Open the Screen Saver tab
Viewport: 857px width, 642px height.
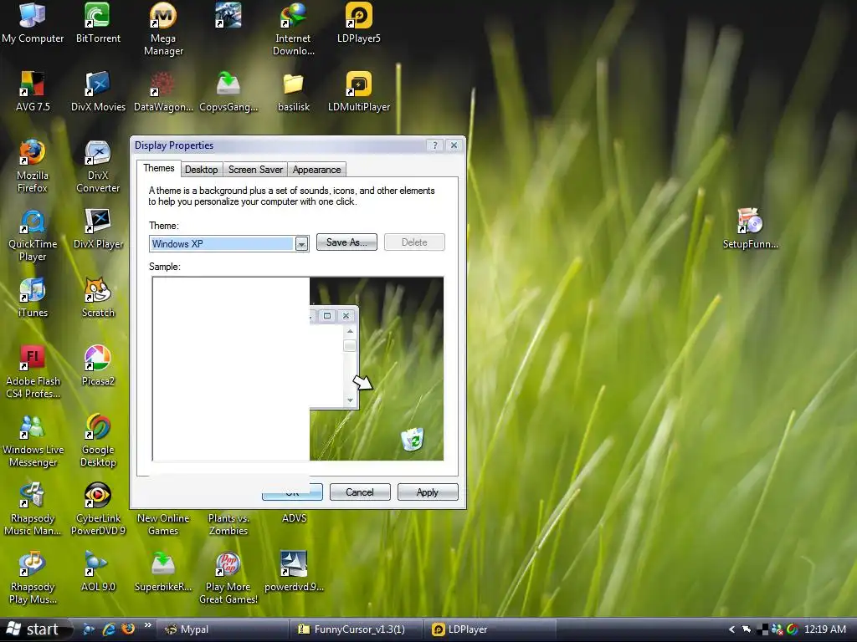coord(255,170)
